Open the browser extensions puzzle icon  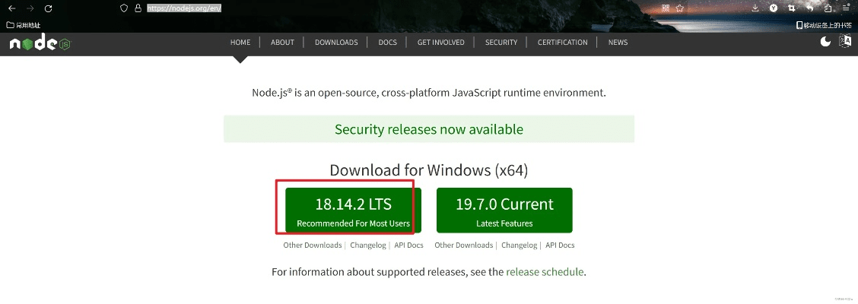828,8
